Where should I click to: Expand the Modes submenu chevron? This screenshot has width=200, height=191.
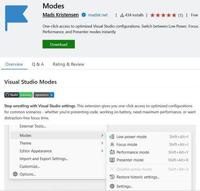(102, 135)
